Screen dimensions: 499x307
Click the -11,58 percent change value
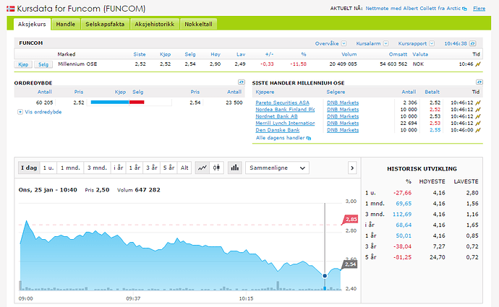(x=298, y=64)
